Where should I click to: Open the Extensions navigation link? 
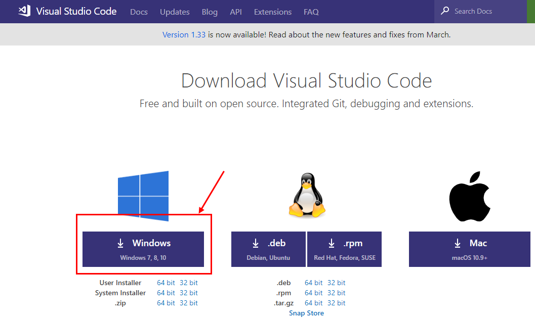(273, 12)
